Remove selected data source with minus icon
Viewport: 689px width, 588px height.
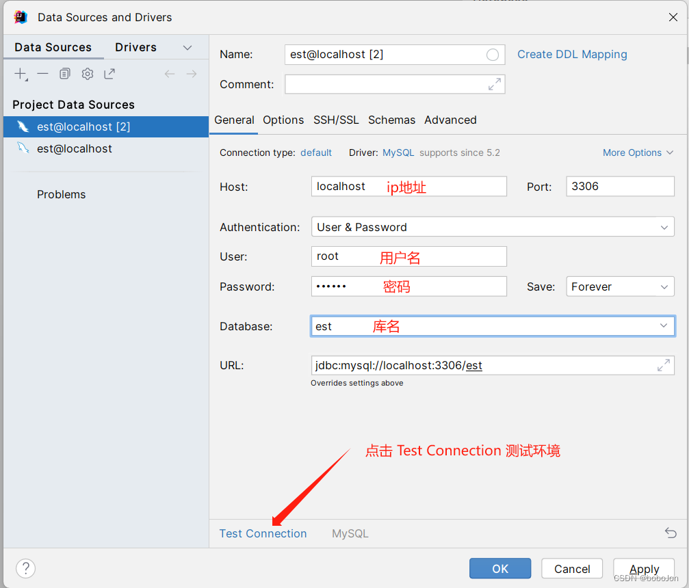42,74
